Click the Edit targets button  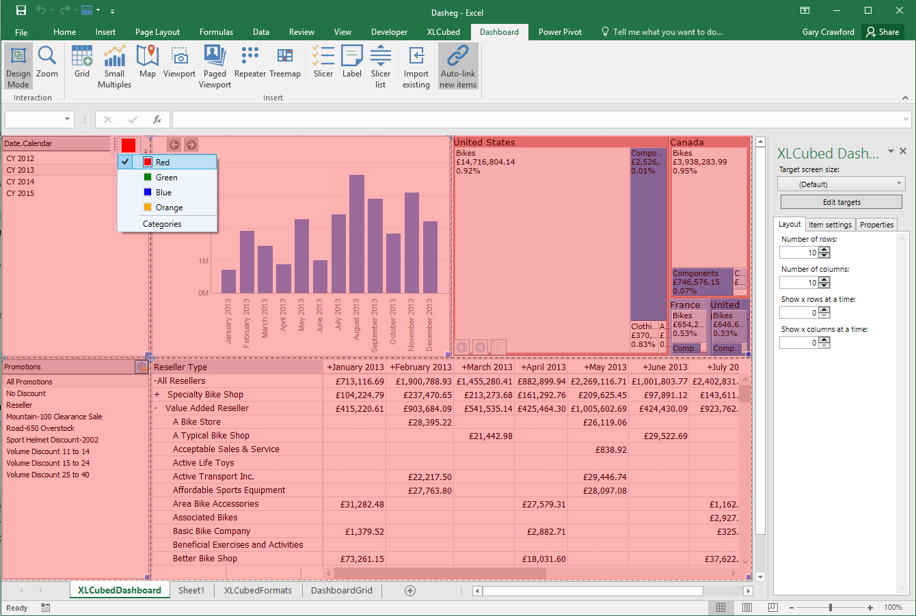click(x=841, y=202)
